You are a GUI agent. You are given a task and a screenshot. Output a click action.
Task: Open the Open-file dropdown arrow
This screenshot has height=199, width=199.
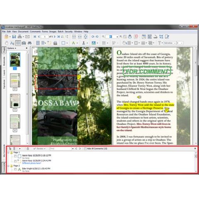(x=10, y=37)
